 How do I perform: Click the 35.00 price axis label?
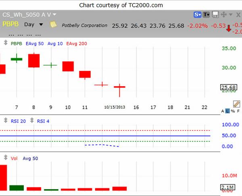click(229, 48)
